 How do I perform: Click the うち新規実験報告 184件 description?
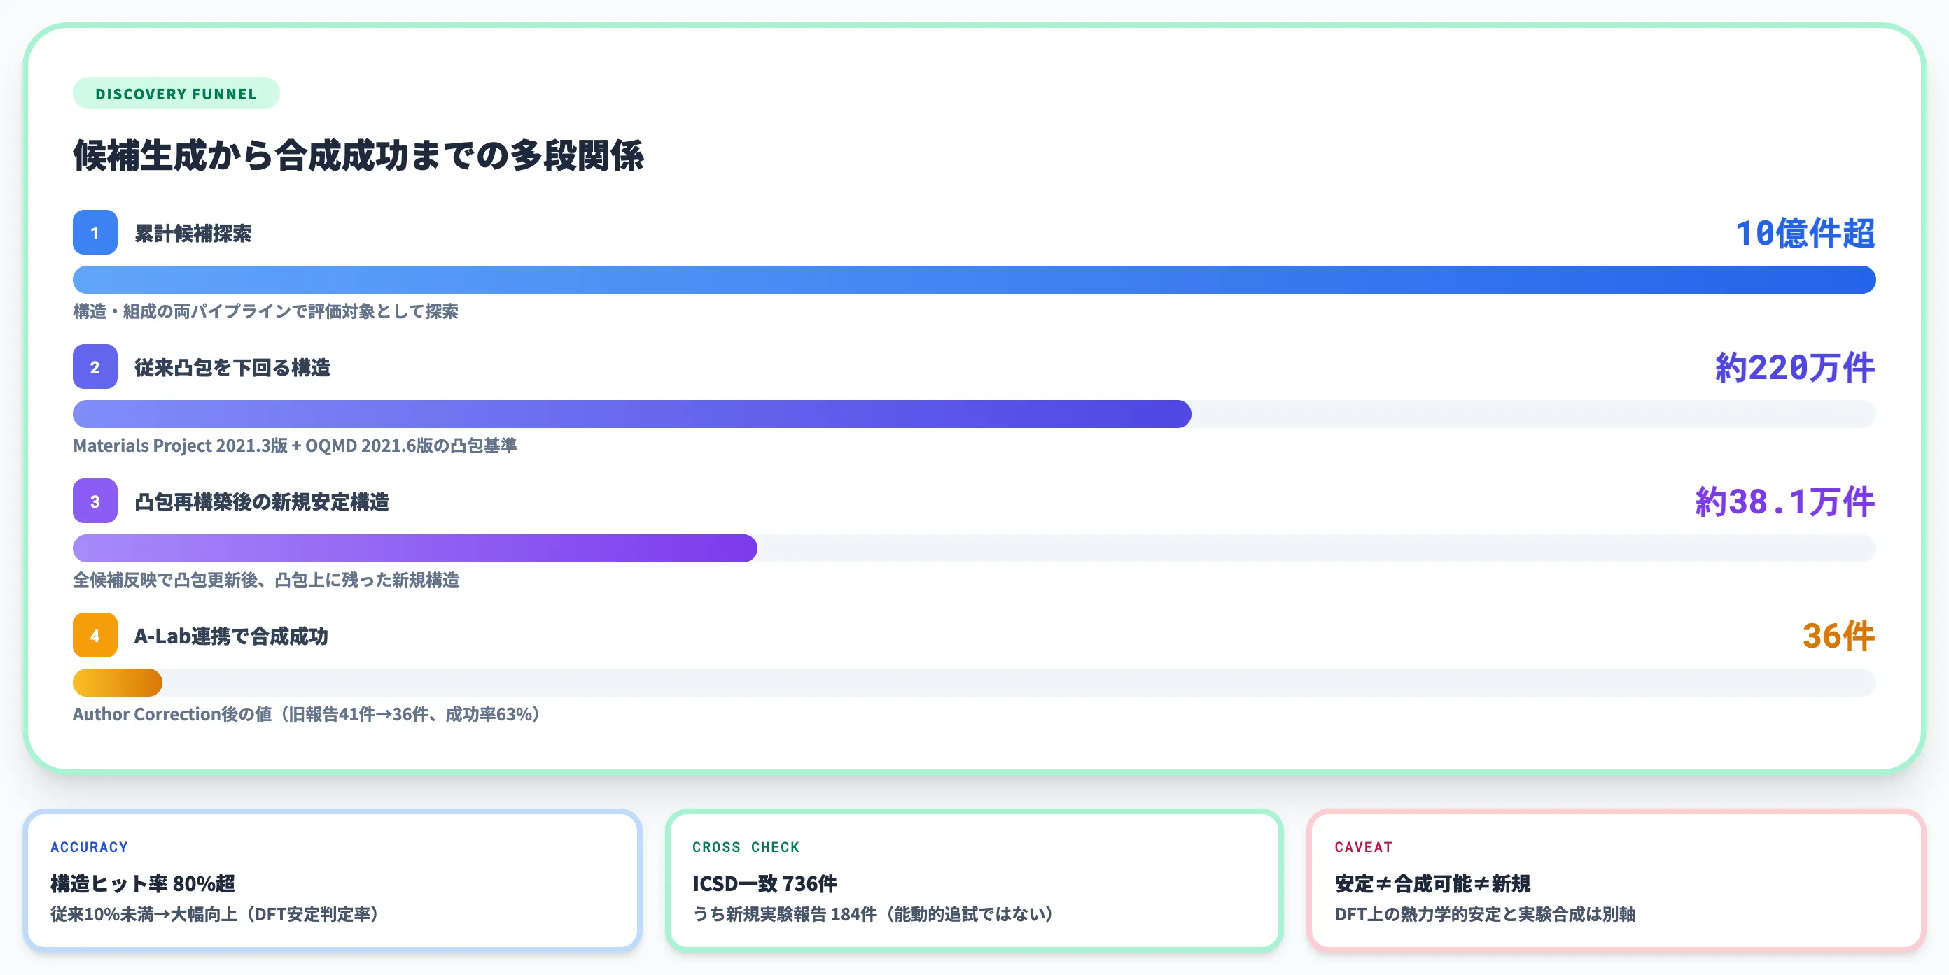tap(873, 915)
